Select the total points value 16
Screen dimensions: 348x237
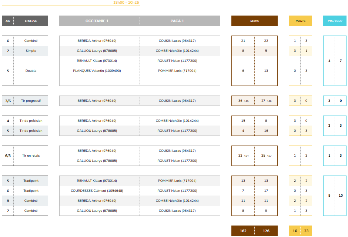pyautogui.click(x=295, y=231)
